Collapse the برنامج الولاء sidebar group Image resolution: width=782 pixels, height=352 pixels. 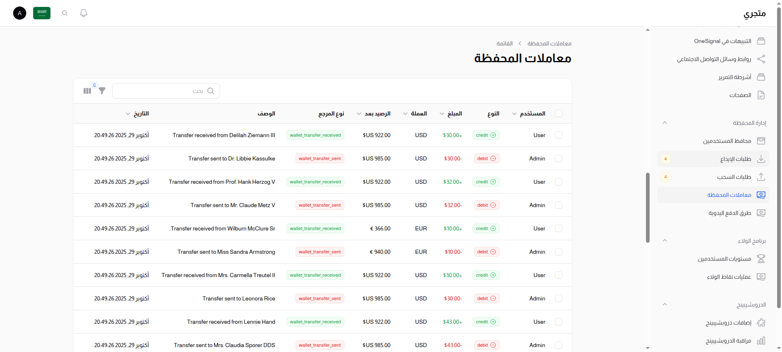665,241
